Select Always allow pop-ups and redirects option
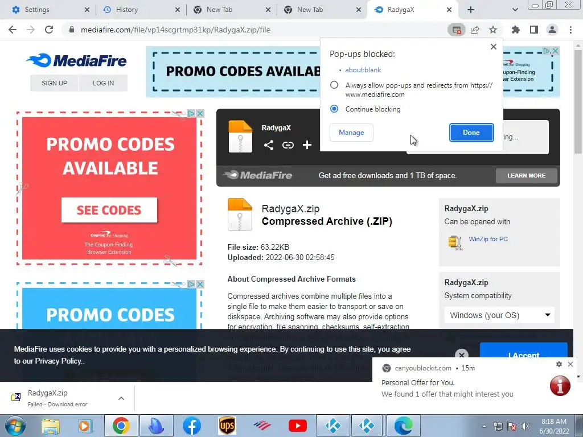Screen dimensions: 583x437 pyautogui.click(x=334, y=85)
